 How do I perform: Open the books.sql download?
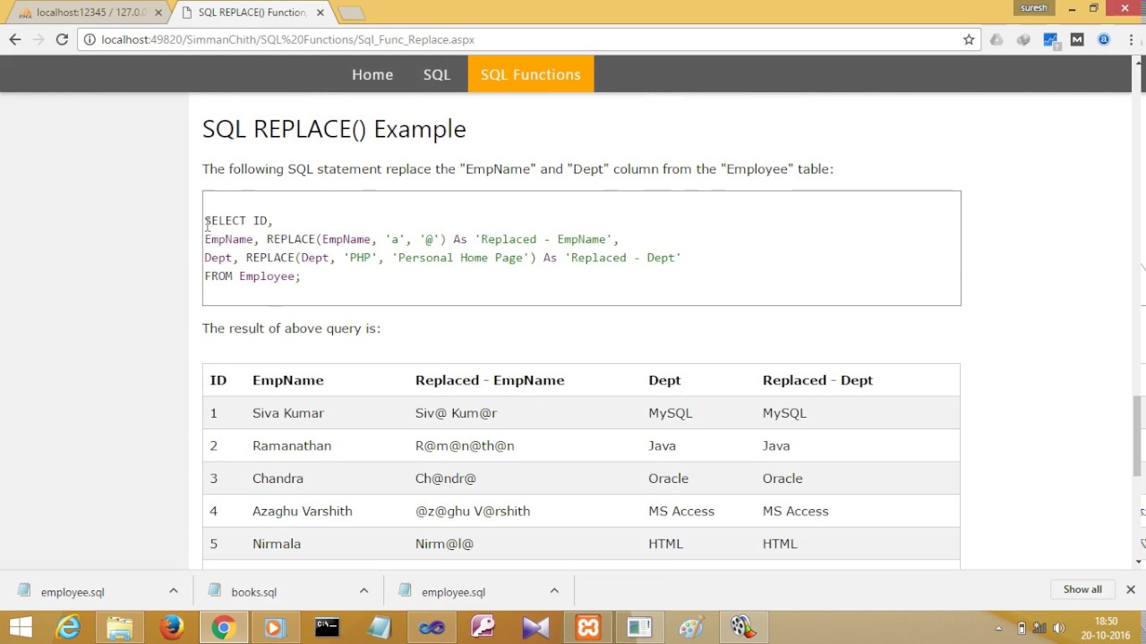coord(253,592)
